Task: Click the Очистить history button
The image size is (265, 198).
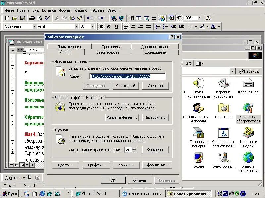Action: [155, 149]
